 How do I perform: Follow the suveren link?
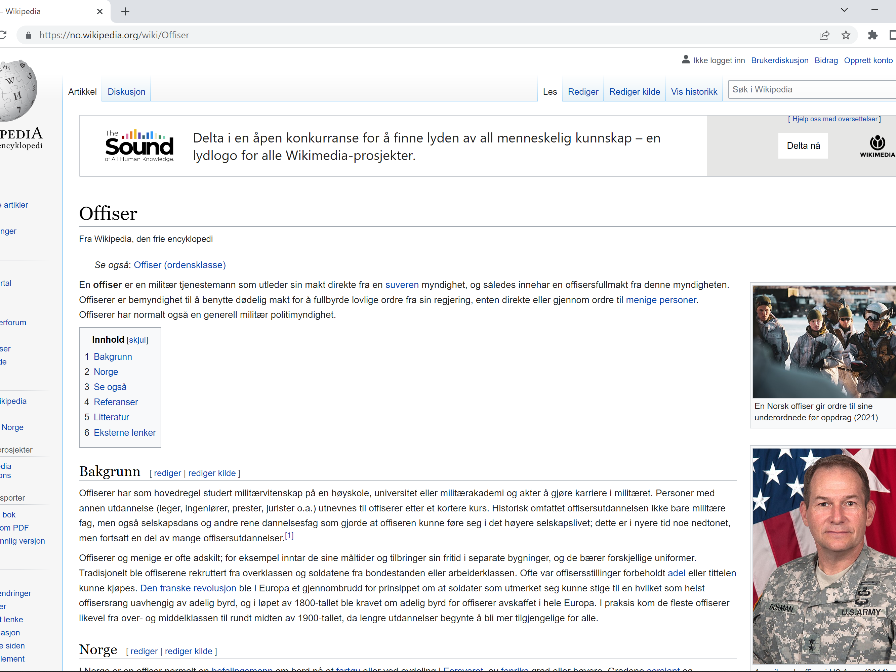point(401,285)
